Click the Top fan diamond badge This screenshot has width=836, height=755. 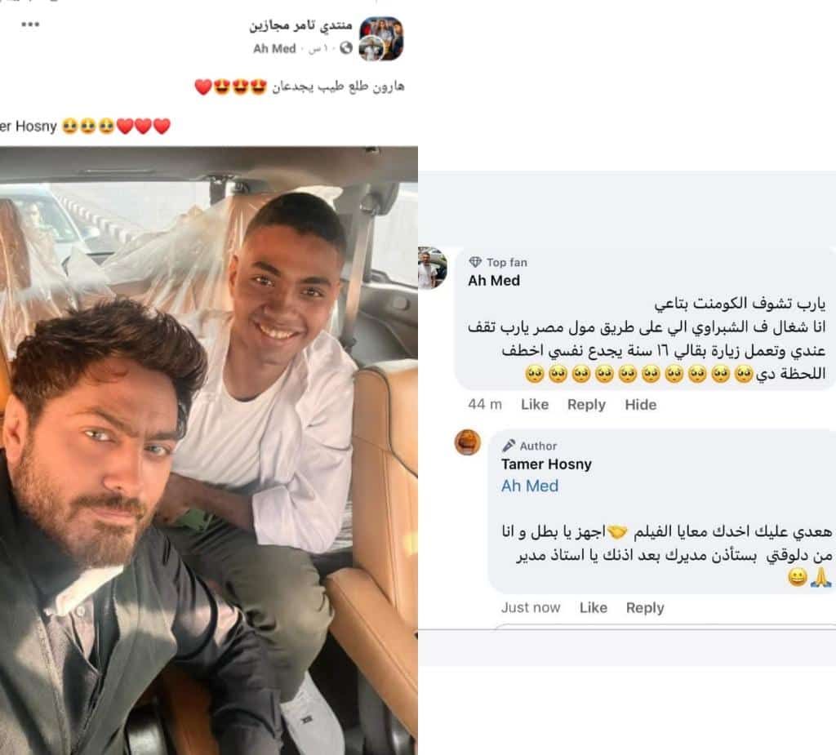475,262
